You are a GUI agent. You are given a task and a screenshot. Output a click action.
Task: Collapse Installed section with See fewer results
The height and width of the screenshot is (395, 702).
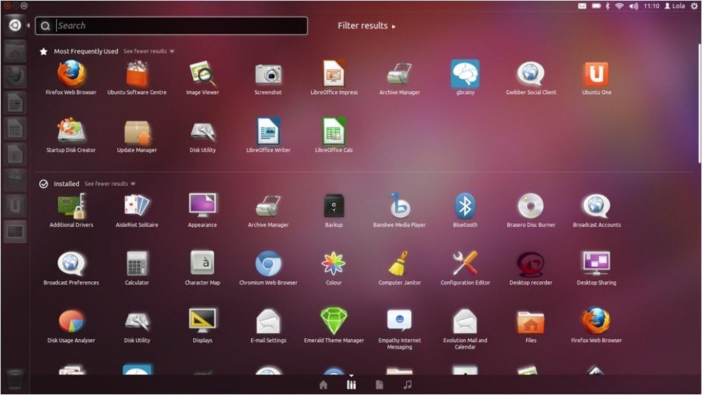110,184
